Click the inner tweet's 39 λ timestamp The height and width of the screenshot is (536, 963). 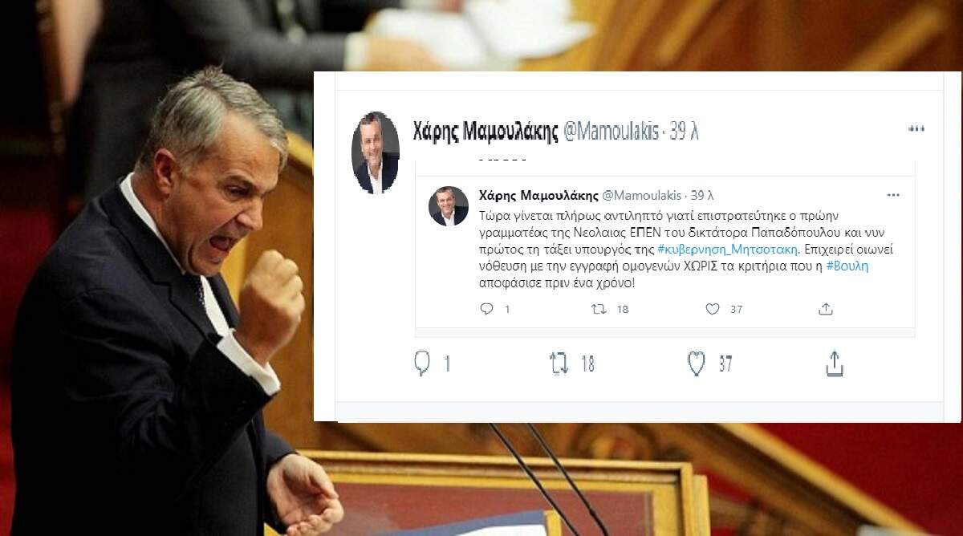pos(702,196)
